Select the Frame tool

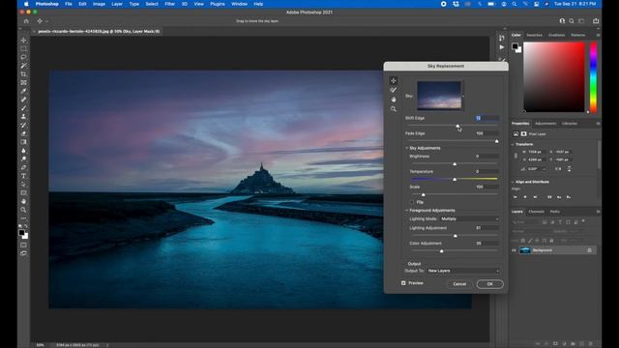point(23,83)
